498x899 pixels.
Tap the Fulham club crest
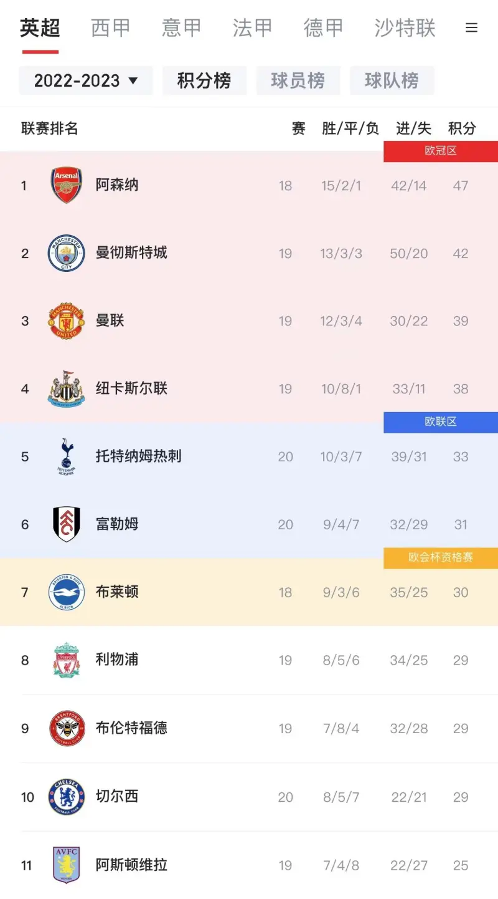(67, 524)
